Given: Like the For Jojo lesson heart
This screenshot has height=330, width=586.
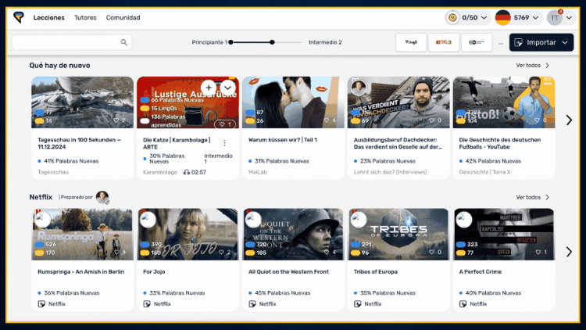Looking at the screenshot, I should tap(221, 252).
